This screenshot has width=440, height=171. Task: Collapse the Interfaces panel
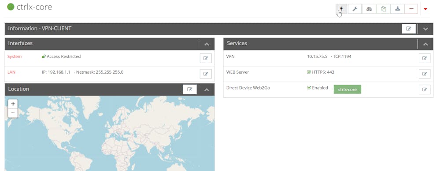click(207, 44)
